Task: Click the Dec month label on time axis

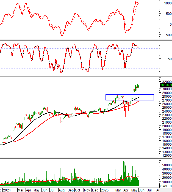Action: 95,190
